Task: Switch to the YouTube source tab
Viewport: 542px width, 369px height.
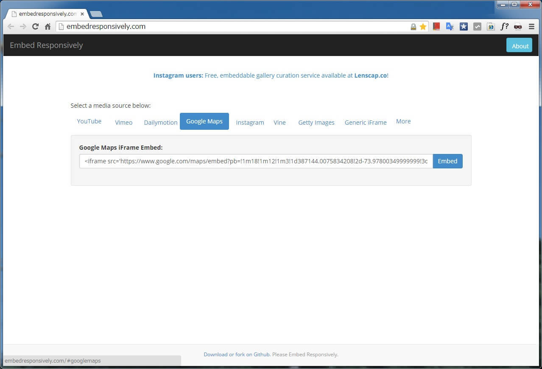Action: coord(89,121)
